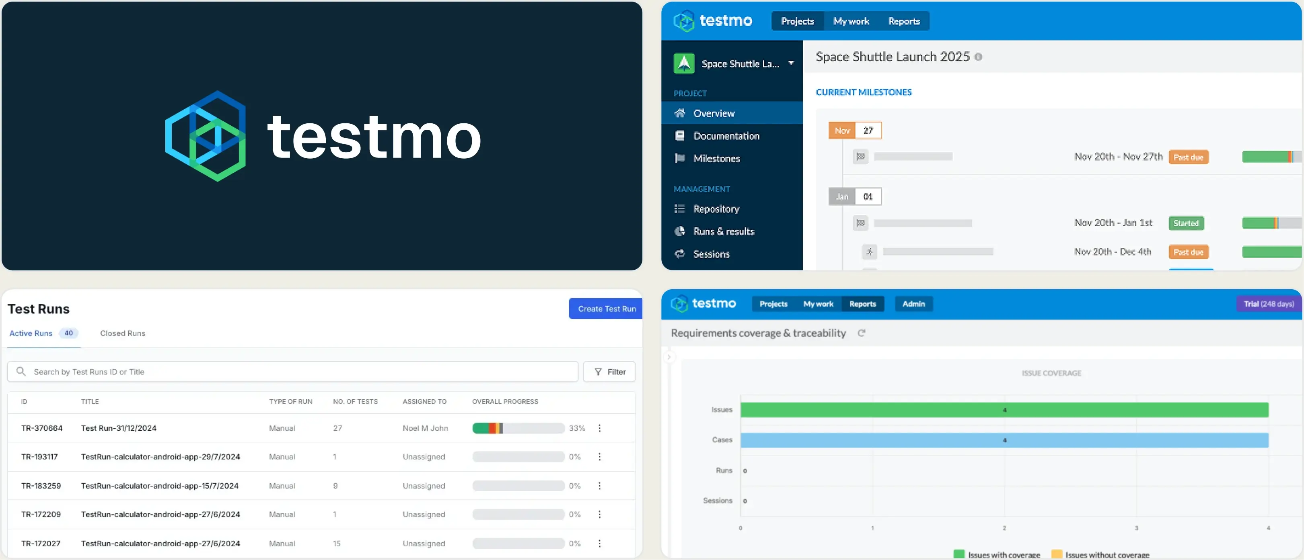Image resolution: width=1304 pixels, height=560 pixels.
Task: Click Search by Test Runs ID or Title field
Action: [292, 372]
